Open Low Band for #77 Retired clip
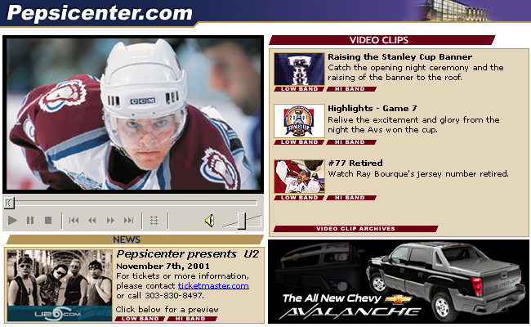This screenshot has width=531, height=327. tap(299, 198)
